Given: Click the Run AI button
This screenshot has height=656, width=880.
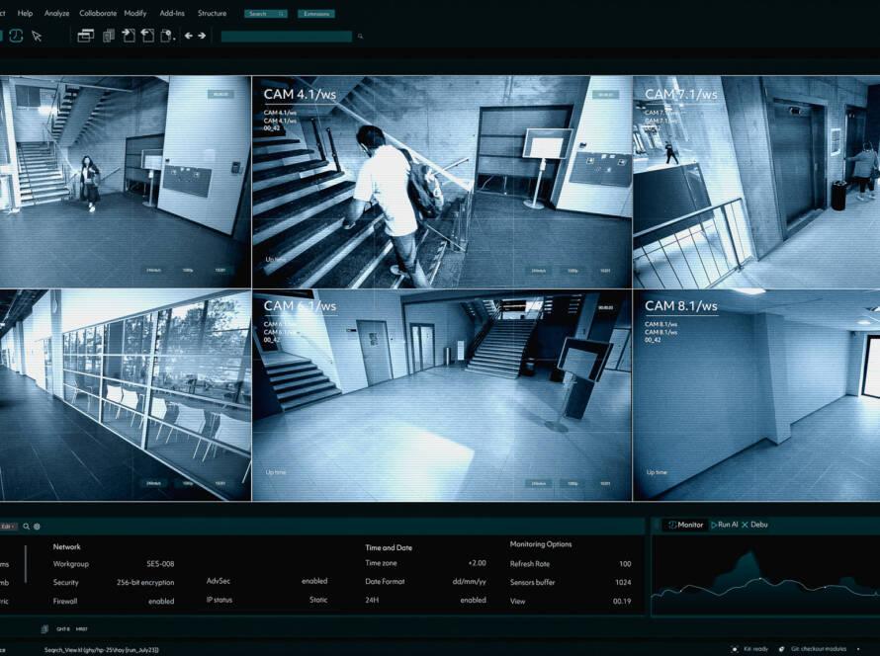Looking at the screenshot, I should 724,525.
